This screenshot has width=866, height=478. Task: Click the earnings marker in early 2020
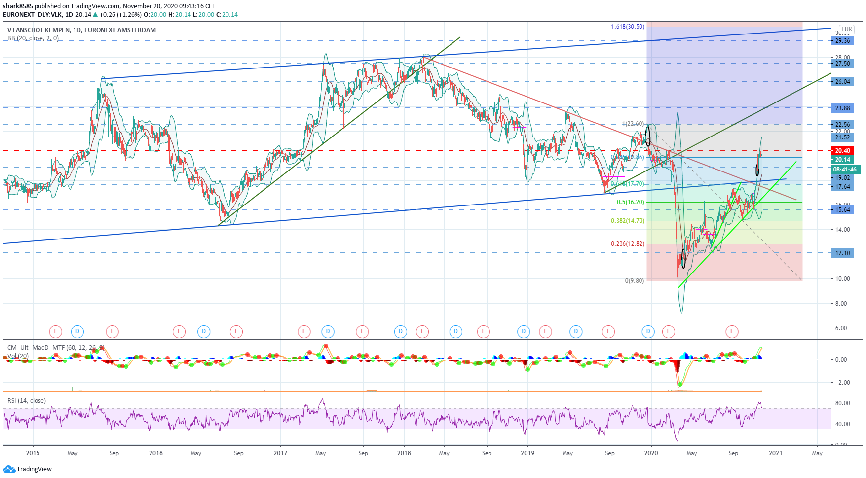[669, 332]
